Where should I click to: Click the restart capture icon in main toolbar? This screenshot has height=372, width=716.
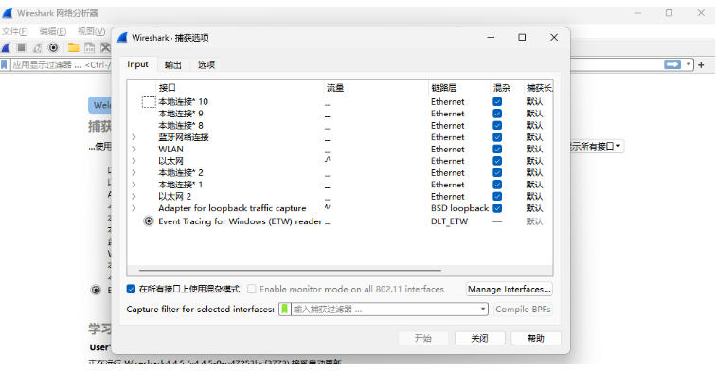tap(38, 47)
